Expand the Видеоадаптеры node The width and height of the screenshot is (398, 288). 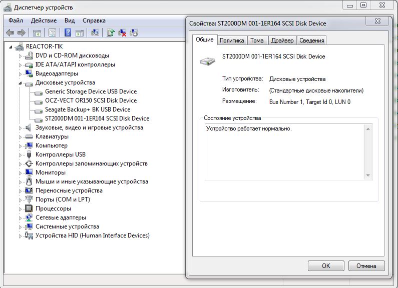click(x=21, y=73)
